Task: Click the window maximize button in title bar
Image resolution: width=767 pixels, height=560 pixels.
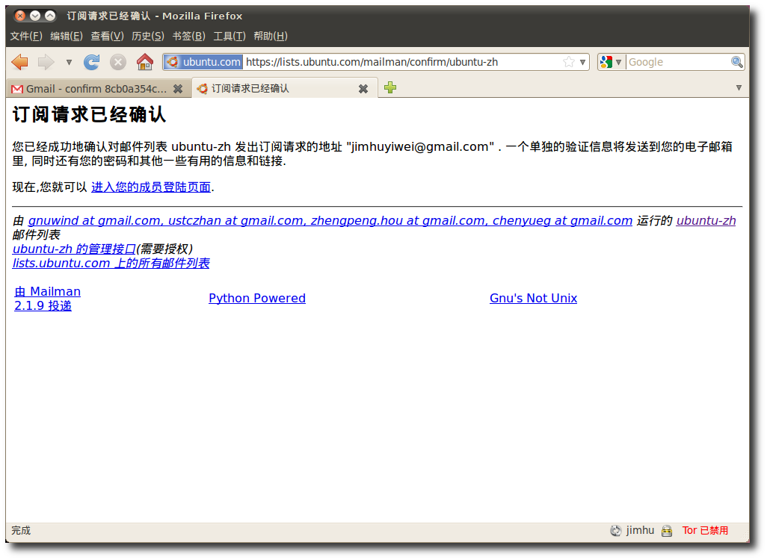Action: click(x=50, y=16)
